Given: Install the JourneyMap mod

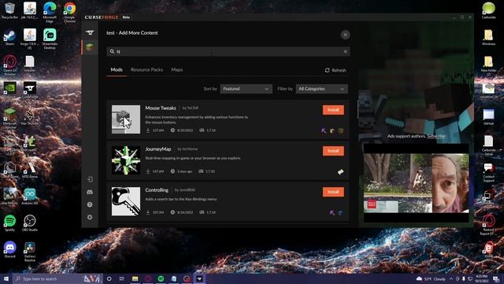Looking at the screenshot, I should click(333, 151).
